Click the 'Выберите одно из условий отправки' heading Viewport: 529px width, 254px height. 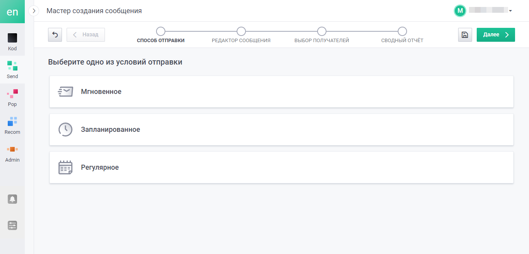(x=115, y=62)
